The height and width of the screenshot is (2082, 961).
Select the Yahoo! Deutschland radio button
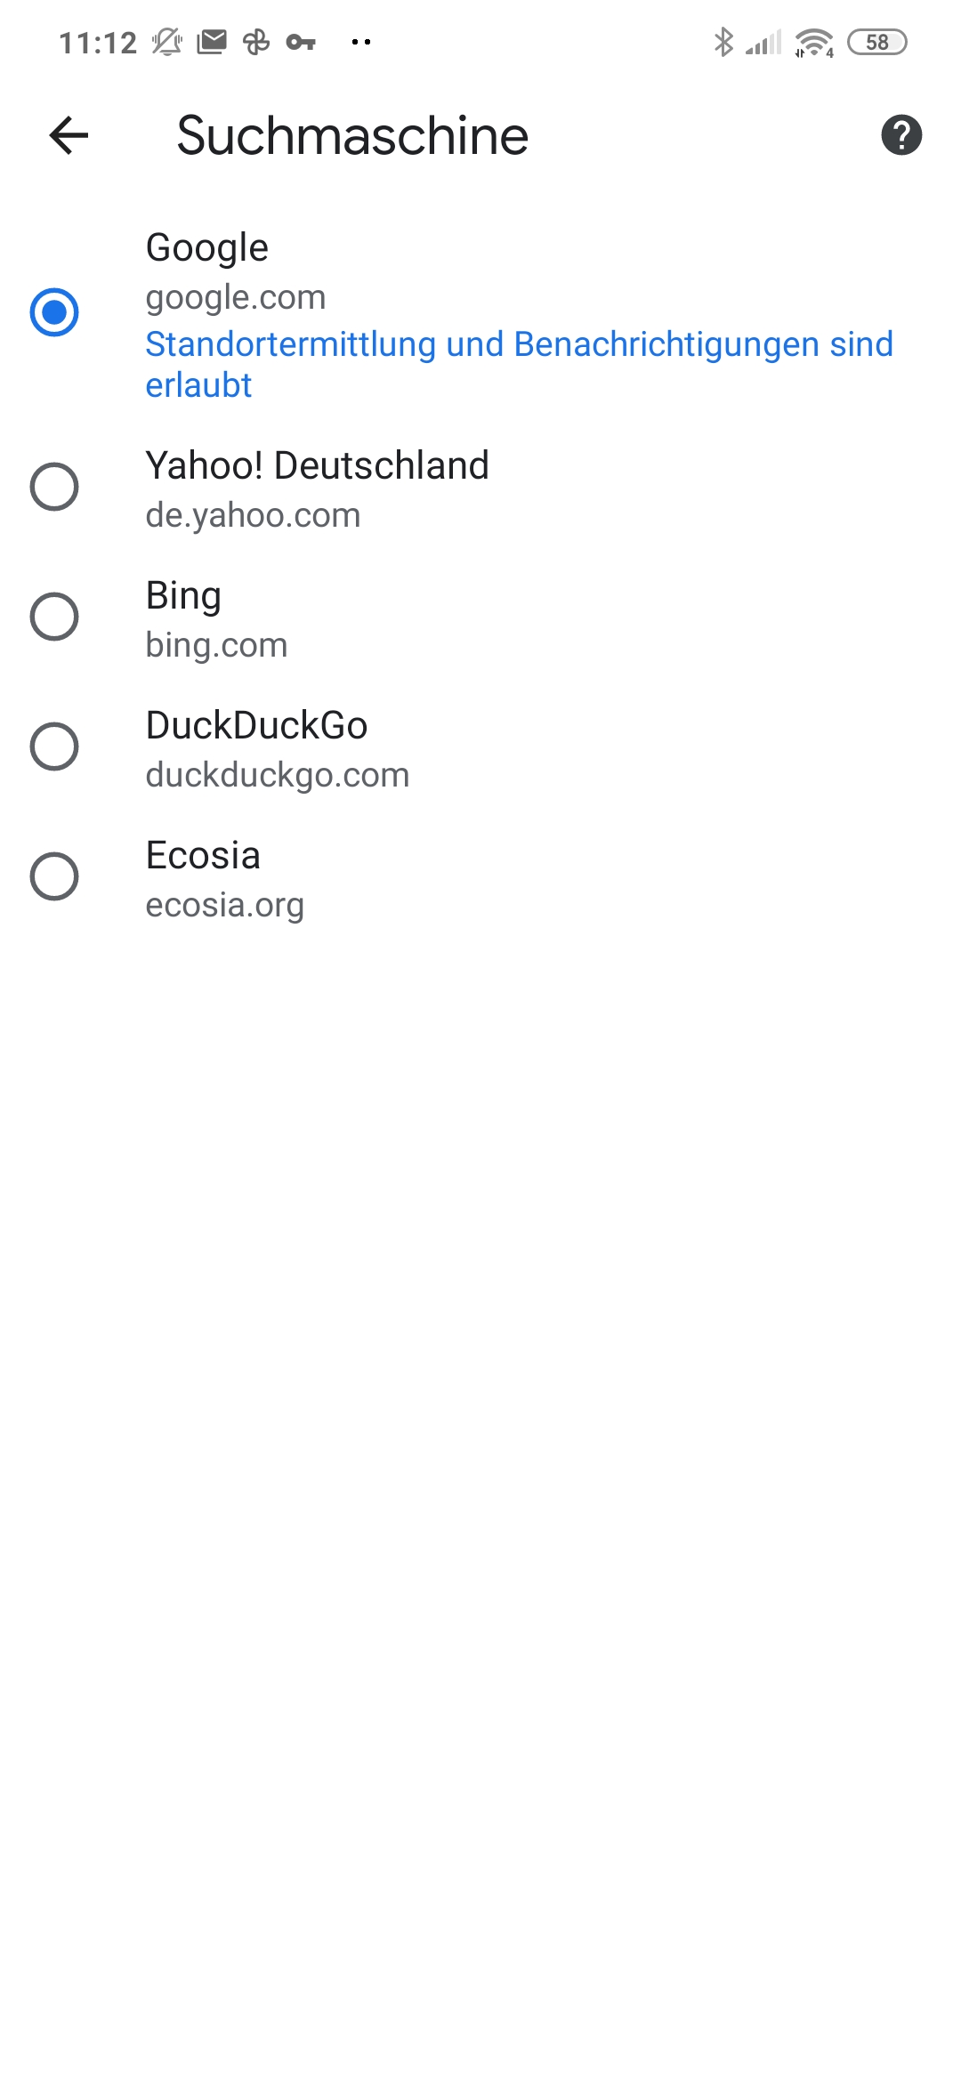tap(54, 487)
